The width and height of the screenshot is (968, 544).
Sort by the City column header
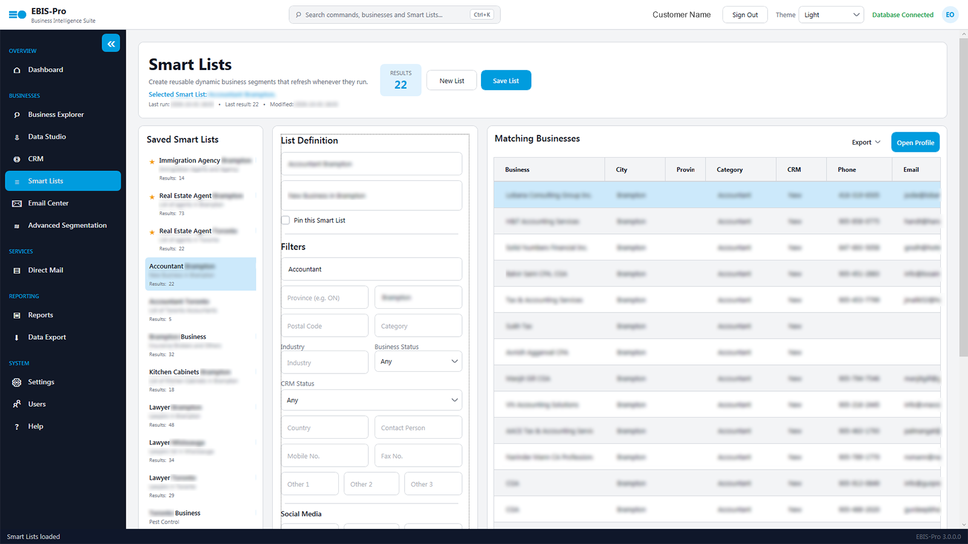click(x=635, y=170)
